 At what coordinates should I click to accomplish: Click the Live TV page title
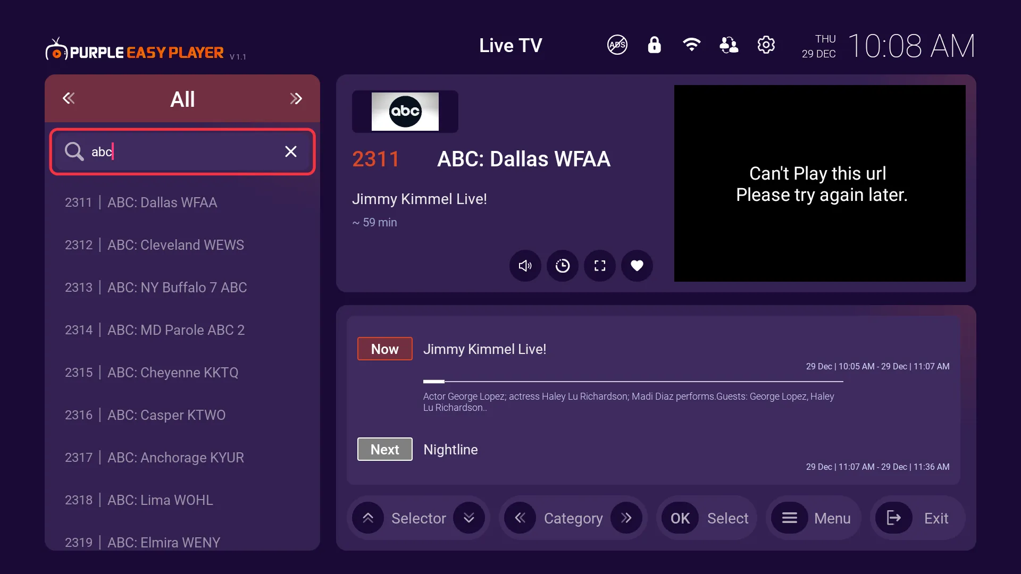coord(510,45)
